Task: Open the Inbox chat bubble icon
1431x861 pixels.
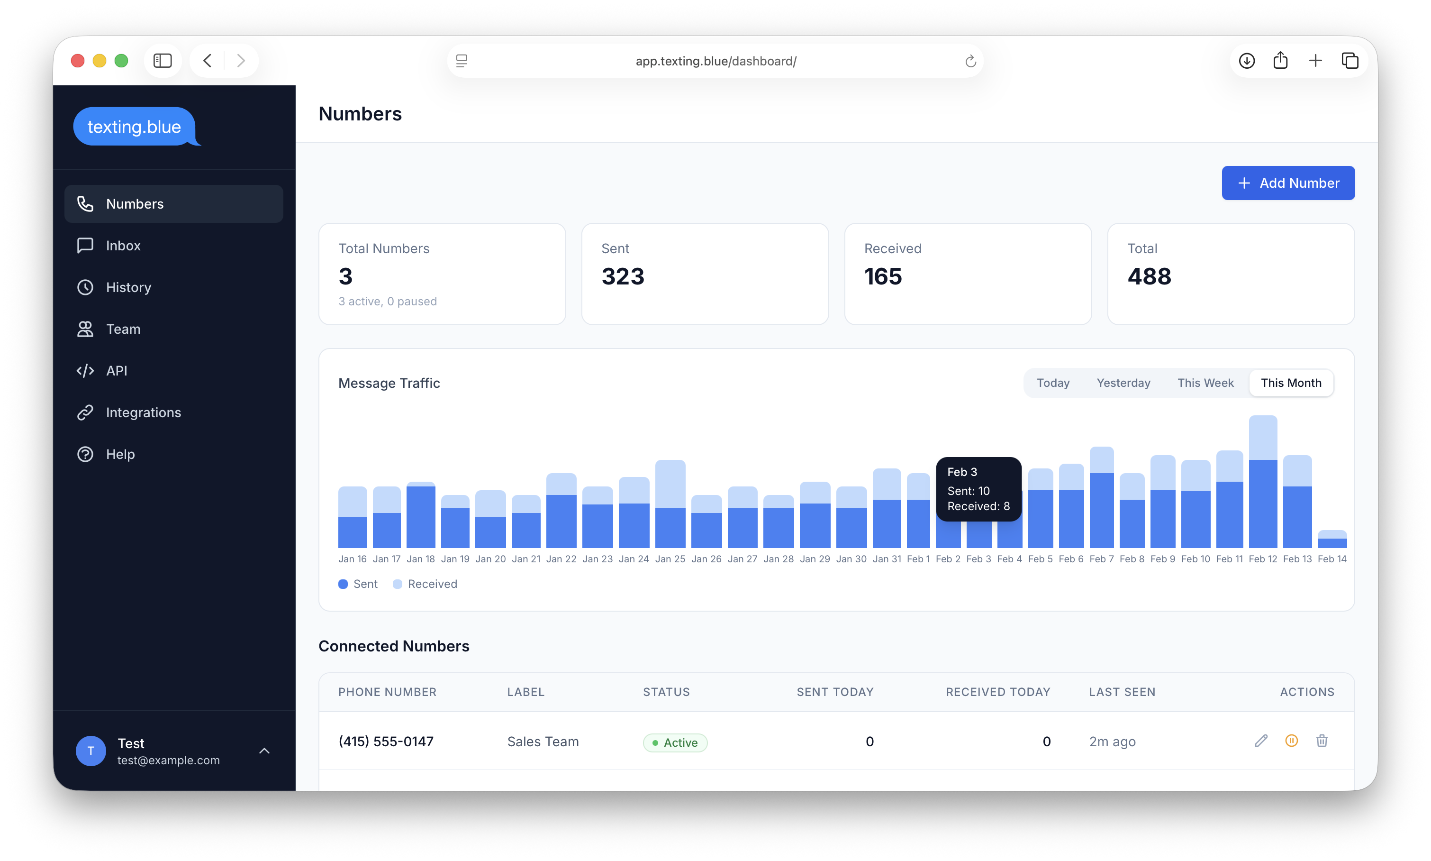Action: tap(85, 246)
